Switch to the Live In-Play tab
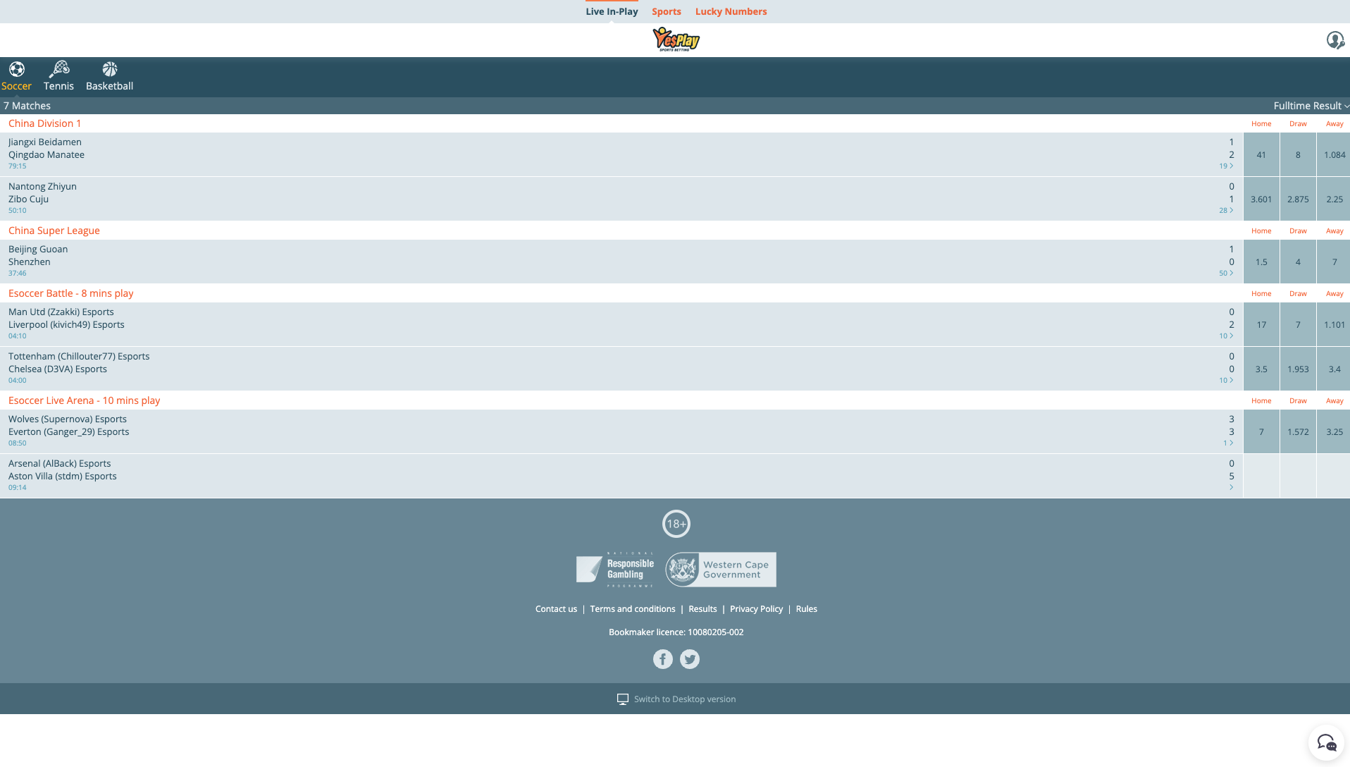 point(612,11)
